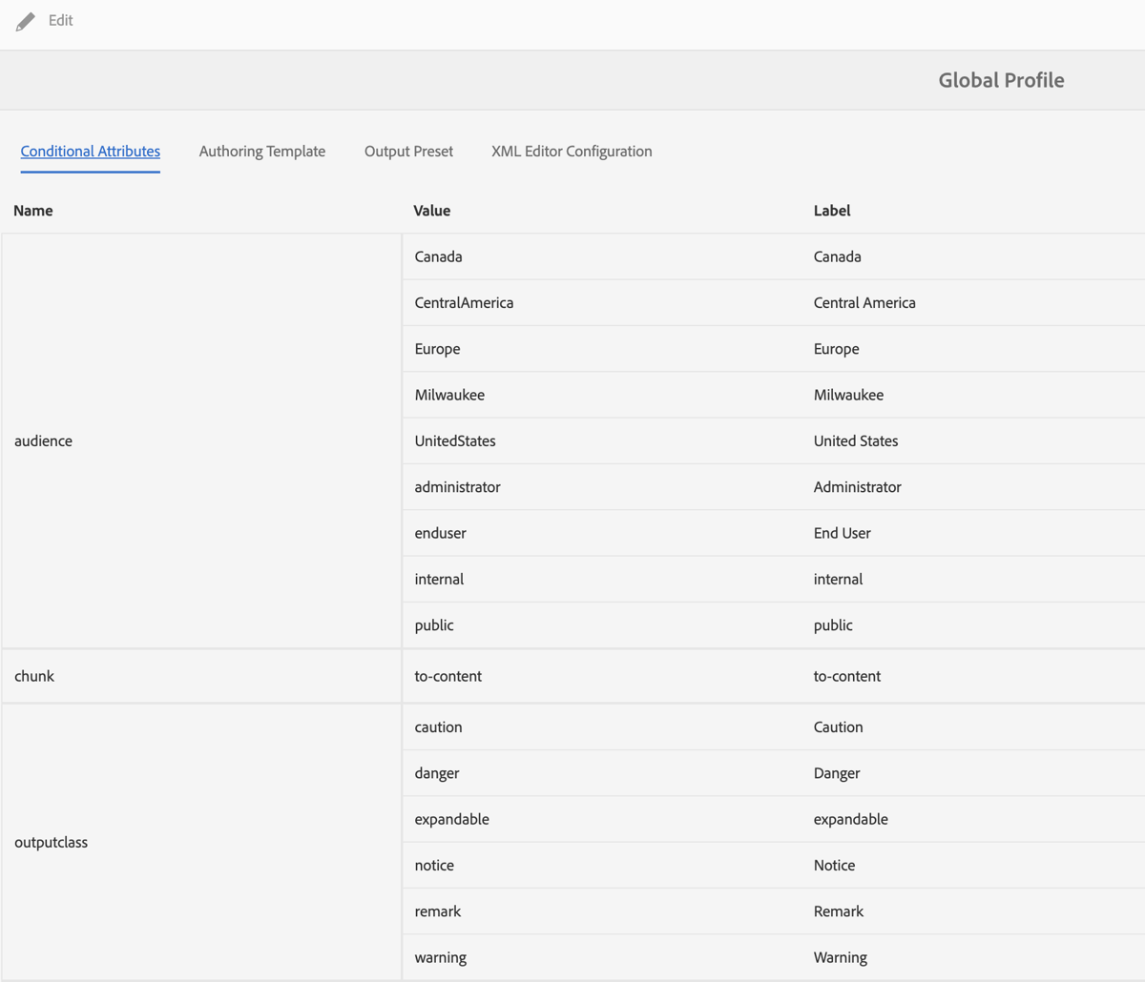Click the Canada value cell
Viewport: 1145px width, 982px height.
[x=436, y=256]
